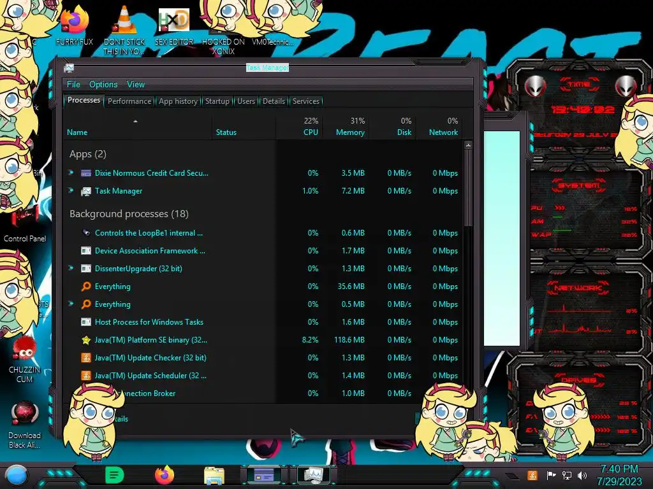
Task: Click the Java tray icon
Action: 532,475
